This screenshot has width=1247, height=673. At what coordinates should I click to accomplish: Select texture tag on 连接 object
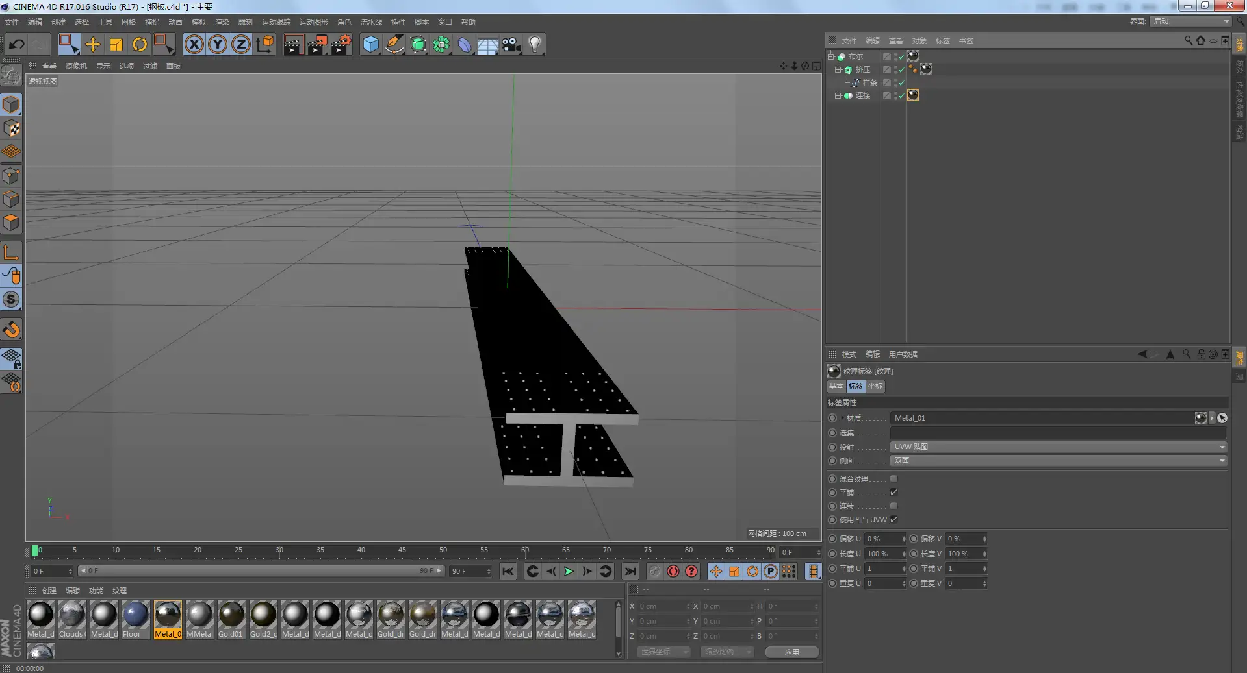(913, 95)
